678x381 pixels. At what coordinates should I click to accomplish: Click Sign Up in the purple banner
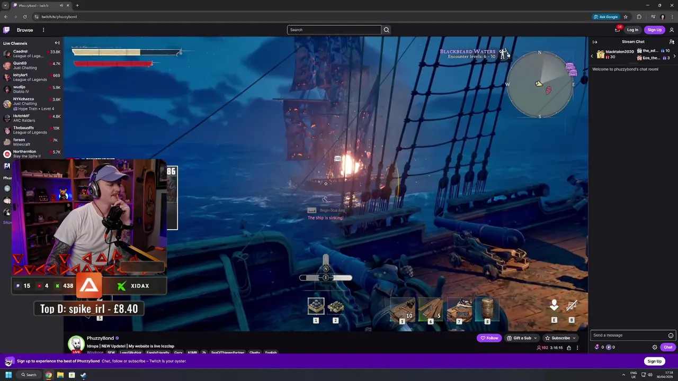coord(654,361)
